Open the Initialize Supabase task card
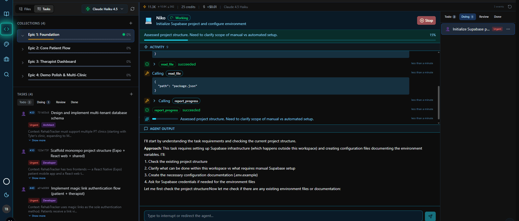Viewport: 519px width, 221px height. [x=478, y=29]
